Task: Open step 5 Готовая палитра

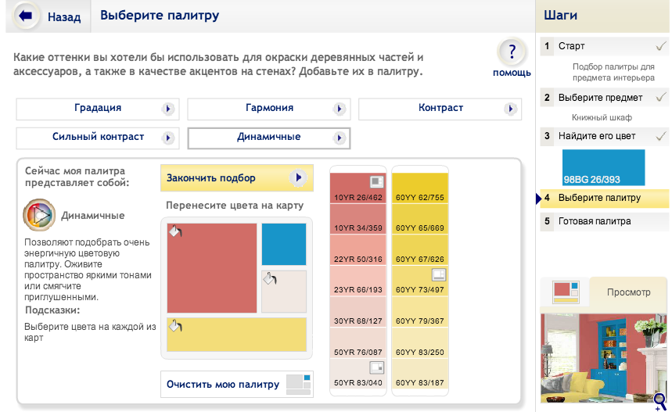Action: coord(595,221)
